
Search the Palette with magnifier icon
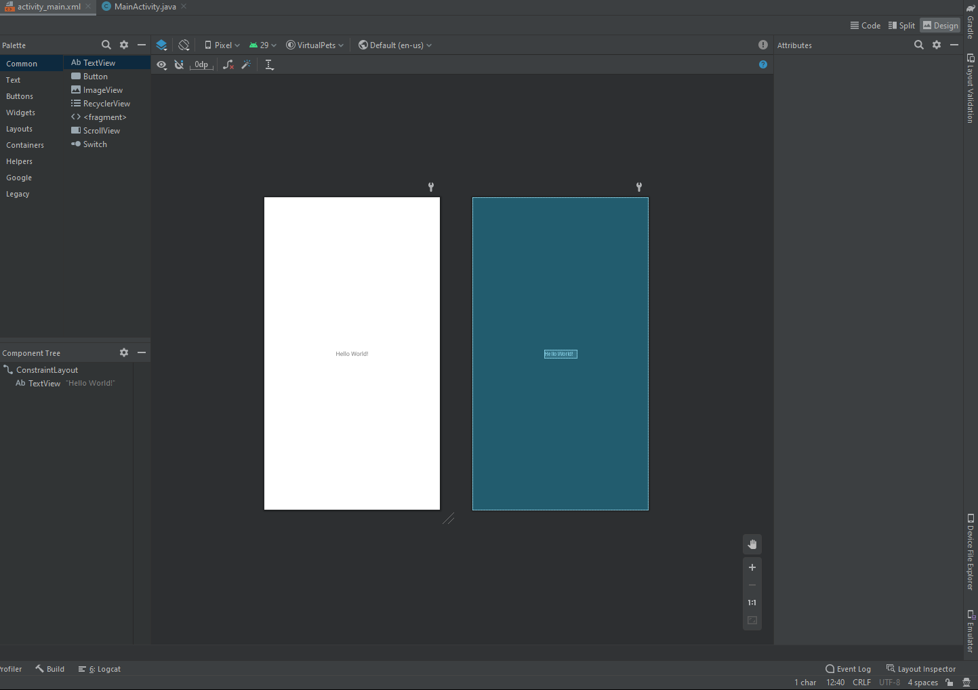pyautogui.click(x=106, y=45)
